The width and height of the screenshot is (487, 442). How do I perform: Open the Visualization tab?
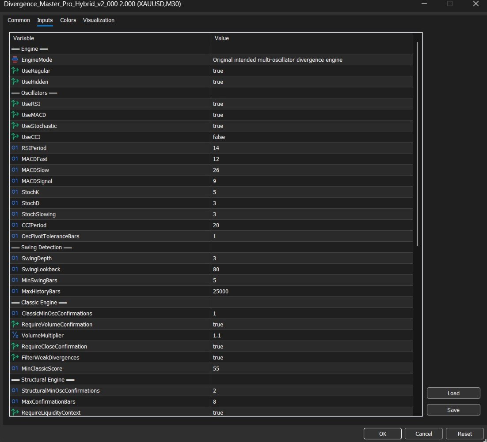[99, 20]
